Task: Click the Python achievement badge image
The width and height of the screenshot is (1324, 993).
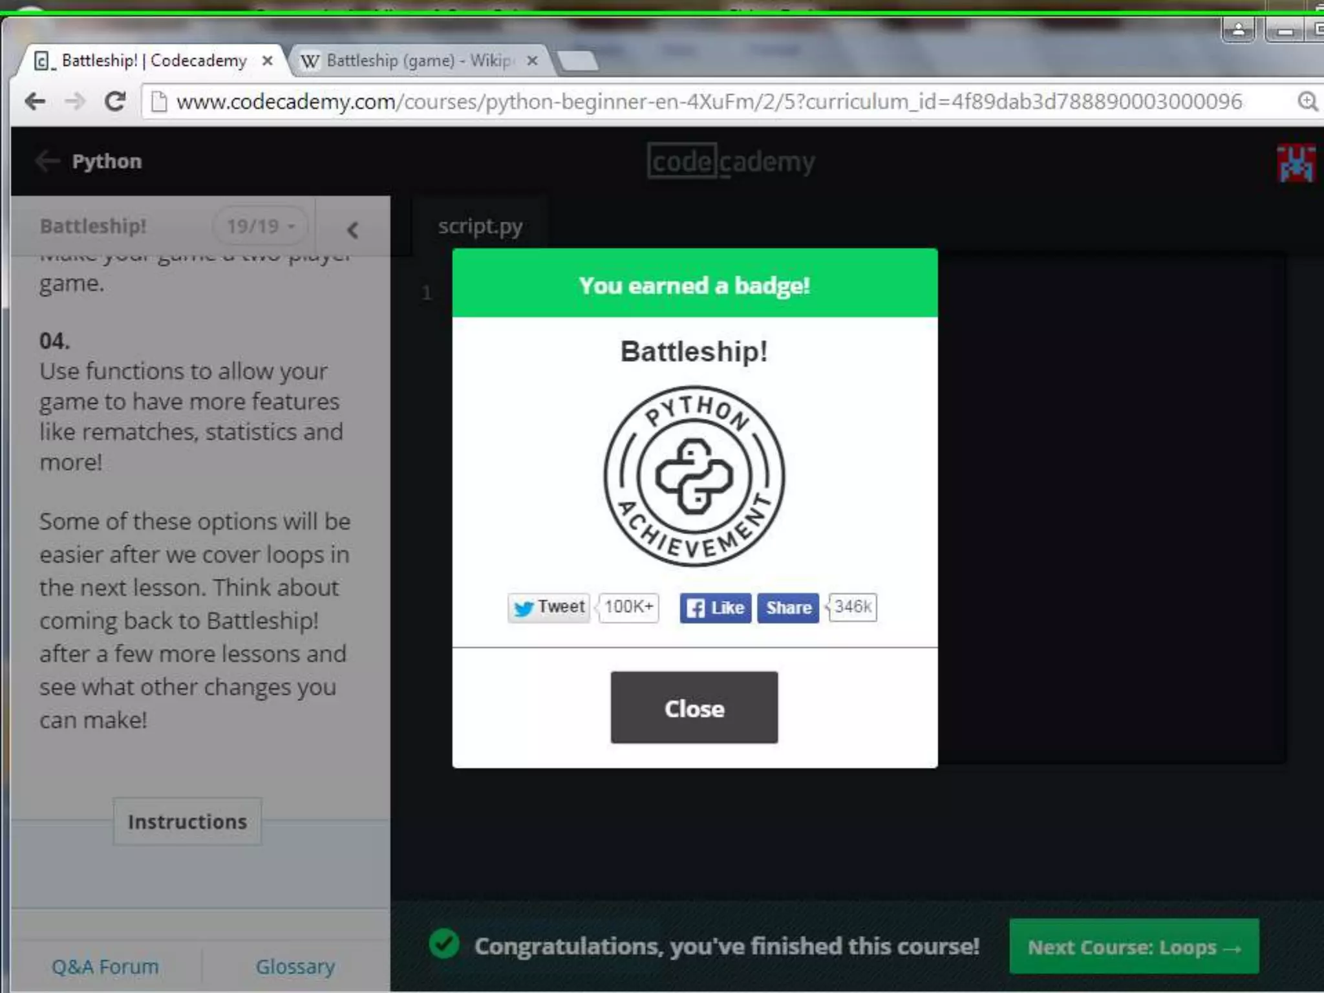Action: click(x=694, y=476)
